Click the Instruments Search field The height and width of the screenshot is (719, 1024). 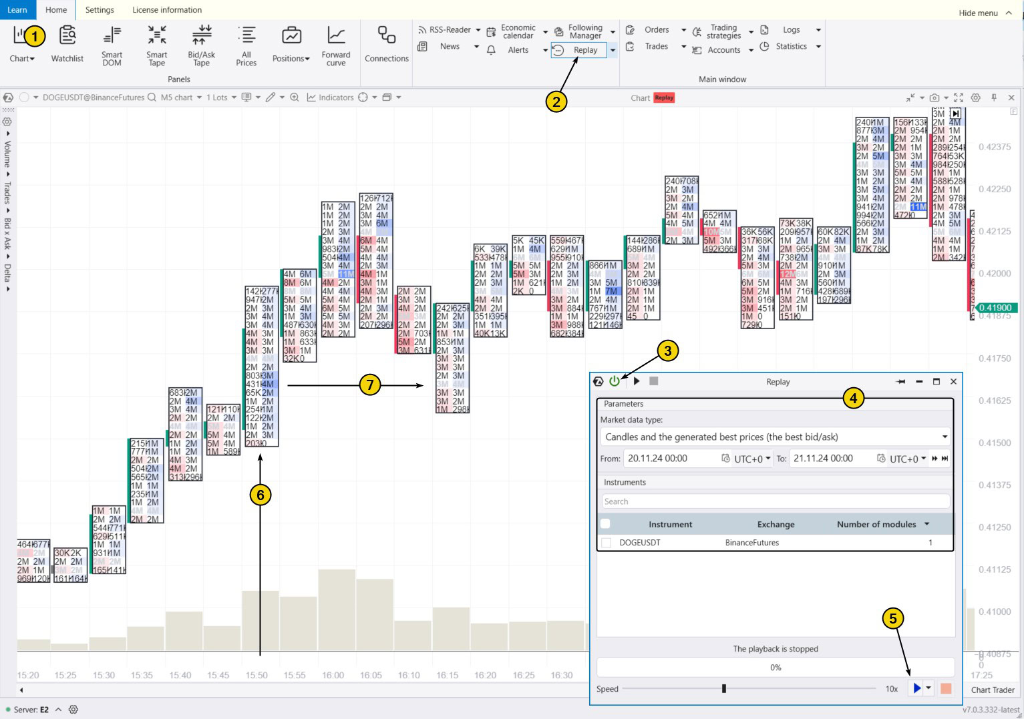tap(775, 501)
